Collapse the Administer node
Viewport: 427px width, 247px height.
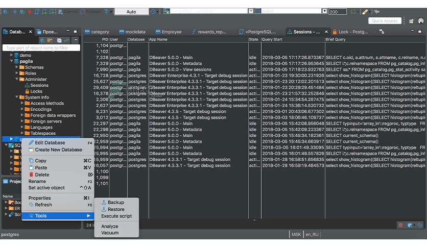click(17, 79)
